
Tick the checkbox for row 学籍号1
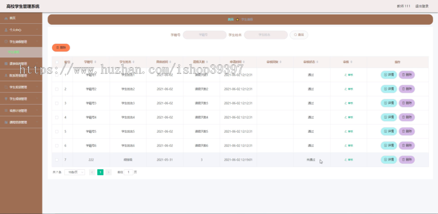tap(57, 75)
